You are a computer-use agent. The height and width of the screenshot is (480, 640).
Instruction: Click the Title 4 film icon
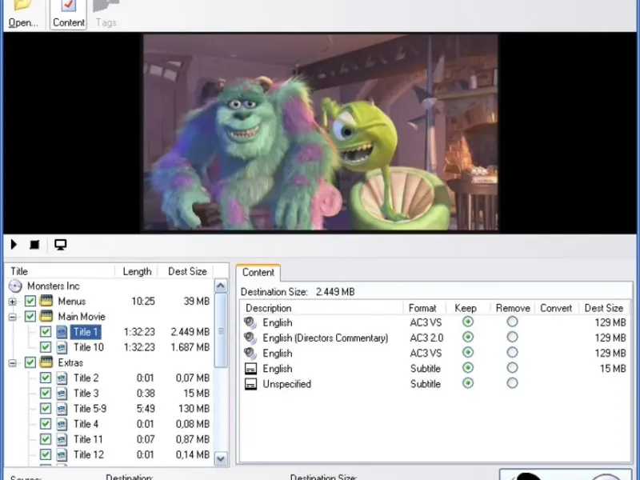point(62,424)
